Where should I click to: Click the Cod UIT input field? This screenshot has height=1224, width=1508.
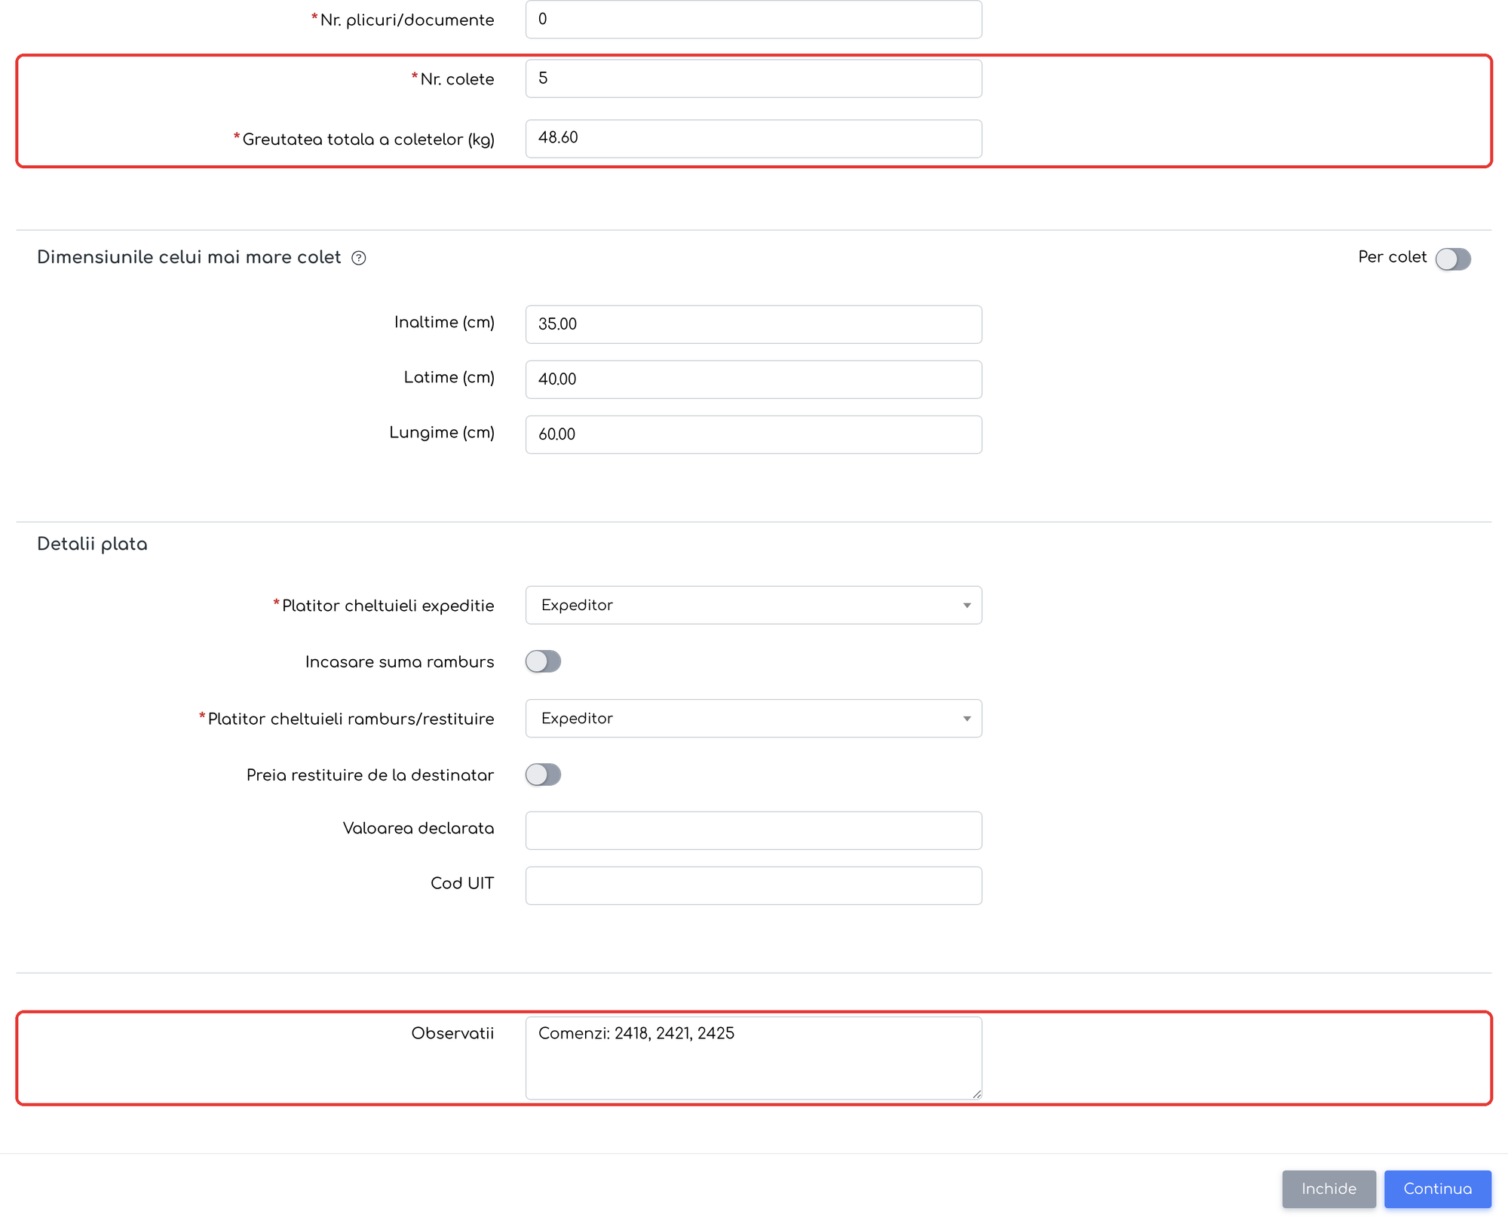tap(753, 885)
